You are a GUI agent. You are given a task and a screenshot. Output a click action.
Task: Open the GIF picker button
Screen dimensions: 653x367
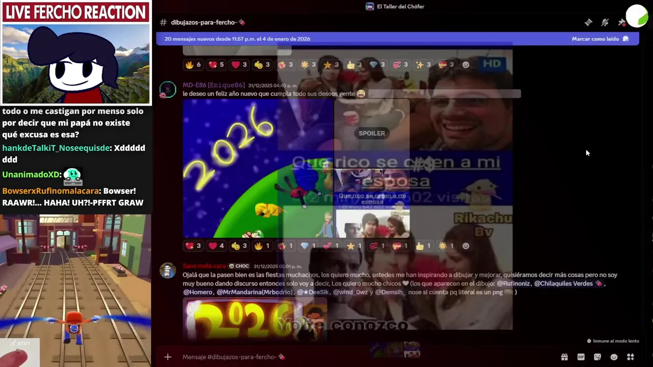(581, 357)
